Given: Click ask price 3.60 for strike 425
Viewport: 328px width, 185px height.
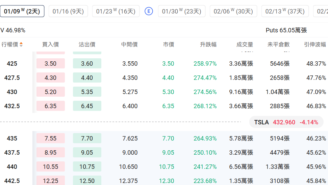Looking at the screenshot, I should pyautogui.click(x=87, y=64).
